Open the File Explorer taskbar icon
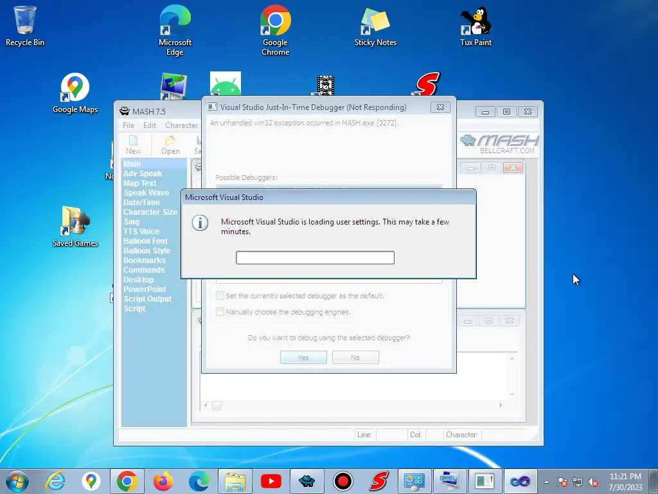Viewport: 658px width, 494px height. pos(235,481)
